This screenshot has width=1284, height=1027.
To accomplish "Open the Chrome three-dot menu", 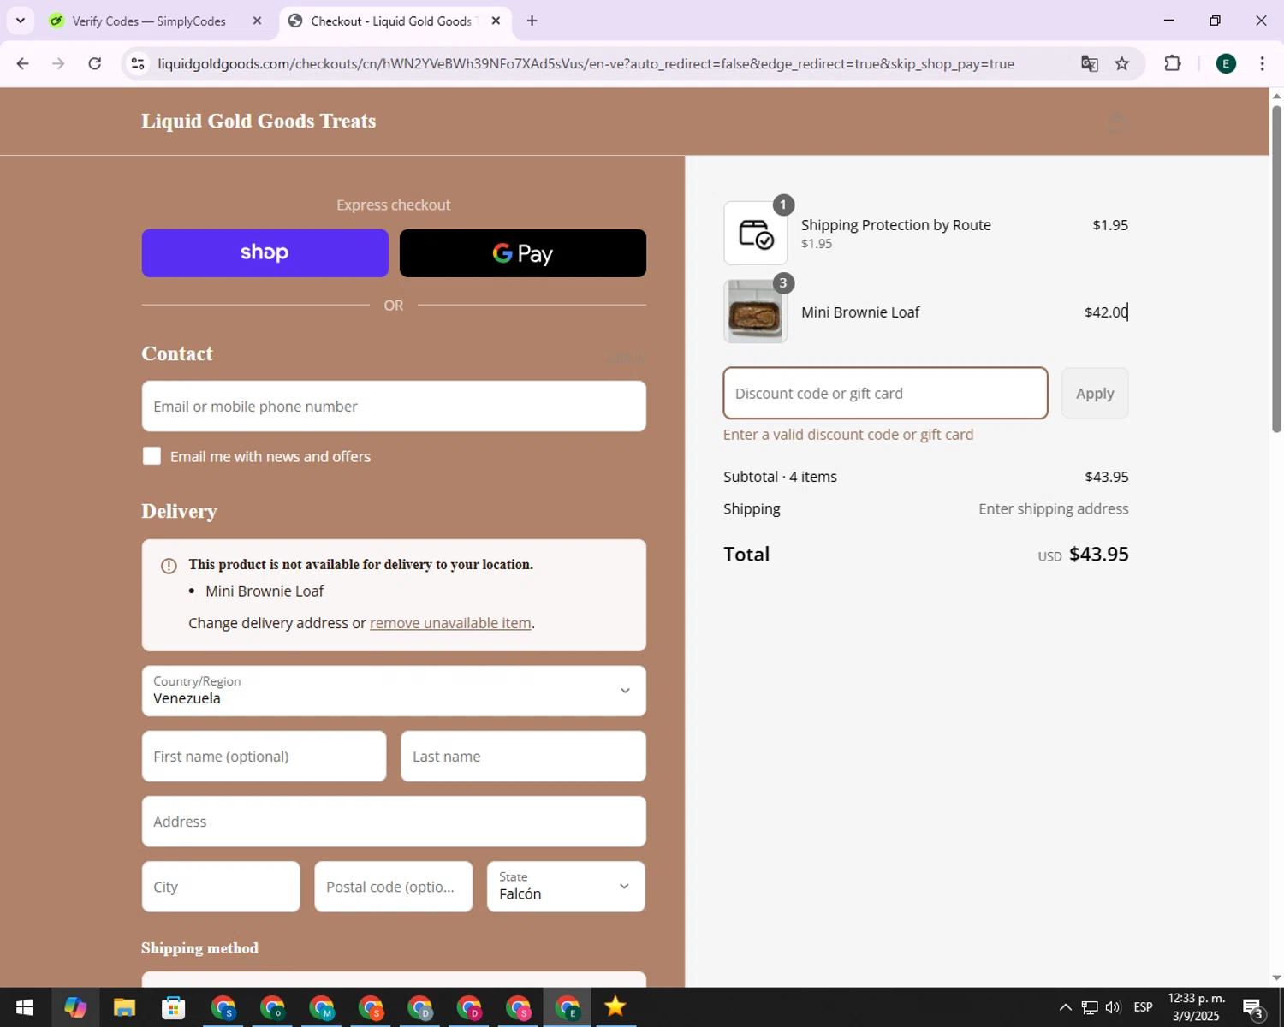I will pyautogui.click(x=1263, y=63).
